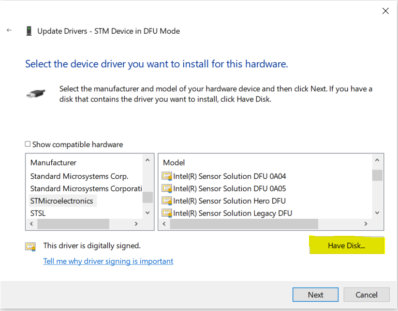Click the Have Disk... button
This screenshot has height=311, width=398.
point(346,246)
